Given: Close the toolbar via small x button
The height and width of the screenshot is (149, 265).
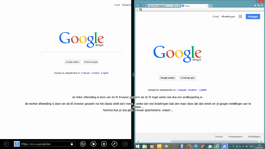Looking at the screenshot, I should pyautogui.click(x=137, y=10).
